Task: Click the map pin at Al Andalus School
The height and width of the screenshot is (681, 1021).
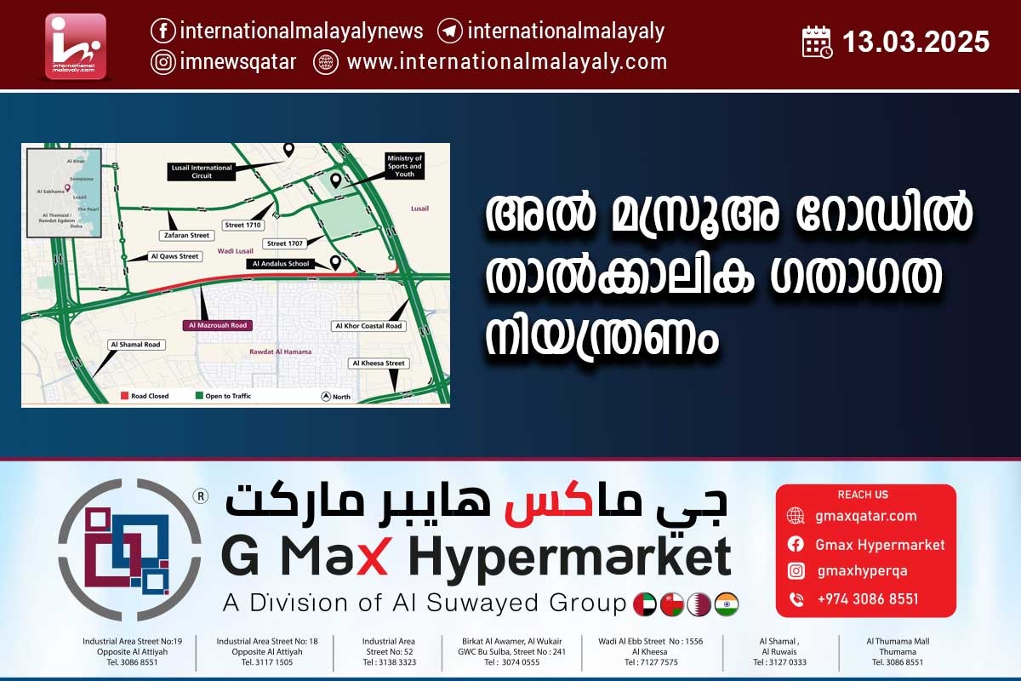Action: tap(335, 263)
